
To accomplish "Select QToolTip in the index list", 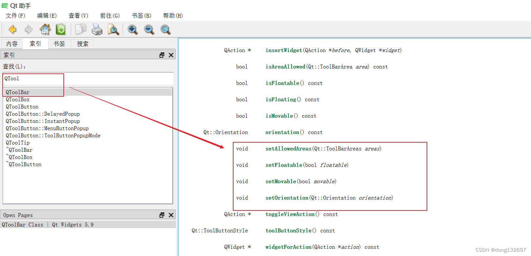I will tap(18, 143).
